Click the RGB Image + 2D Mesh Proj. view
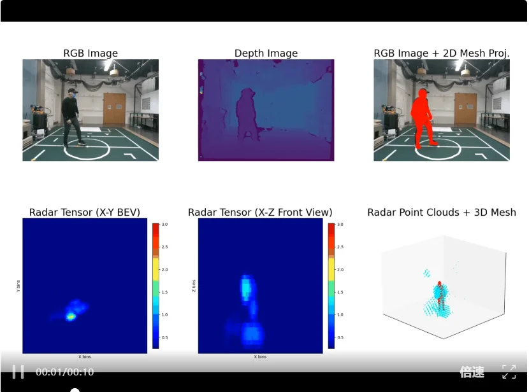This screenshot has height=392, width=529. pos(441,109)
